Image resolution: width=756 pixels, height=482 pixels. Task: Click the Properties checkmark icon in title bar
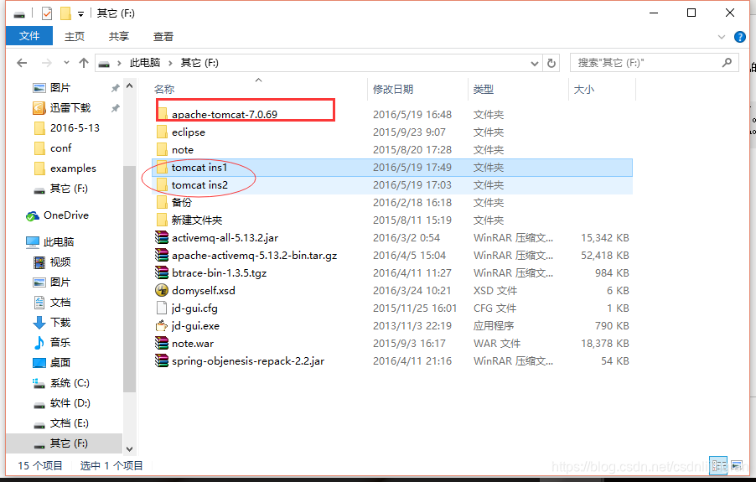pyautogui.click(x=47, y=13)
